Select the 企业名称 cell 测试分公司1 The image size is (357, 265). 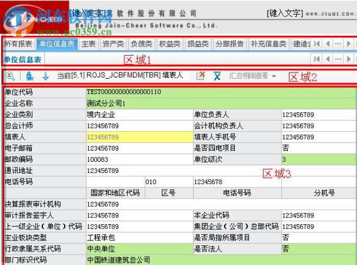click(221, 103)
